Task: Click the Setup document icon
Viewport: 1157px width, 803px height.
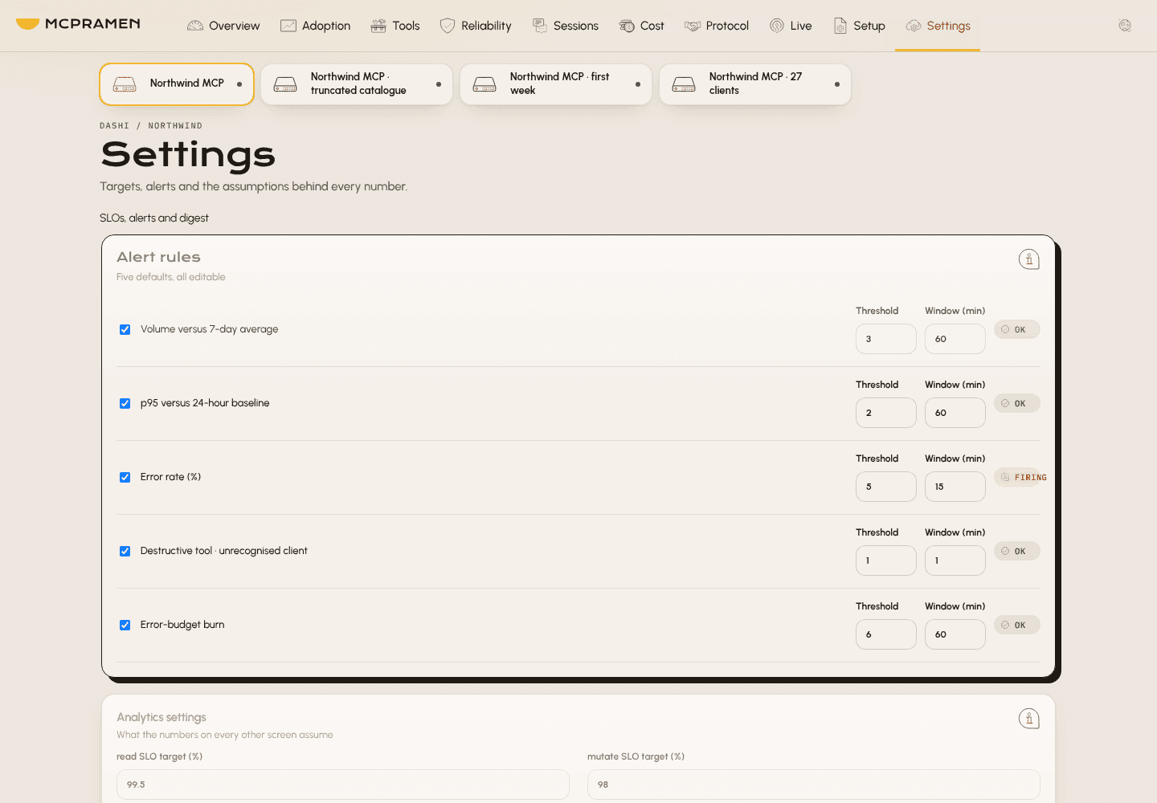Action: [x=840, y=26]
